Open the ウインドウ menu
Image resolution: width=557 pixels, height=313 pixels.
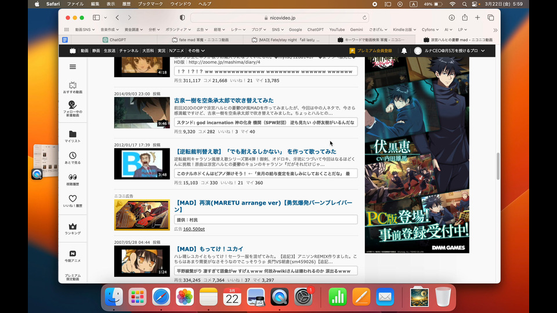(x=181, y=4)
